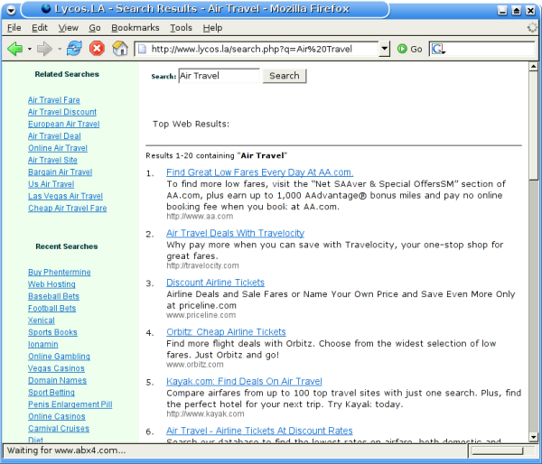Open the Air Travel Fare related link
542x464 pixels.
(x=54, y=100)
